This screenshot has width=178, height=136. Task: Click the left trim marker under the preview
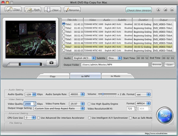pos(20,64)
